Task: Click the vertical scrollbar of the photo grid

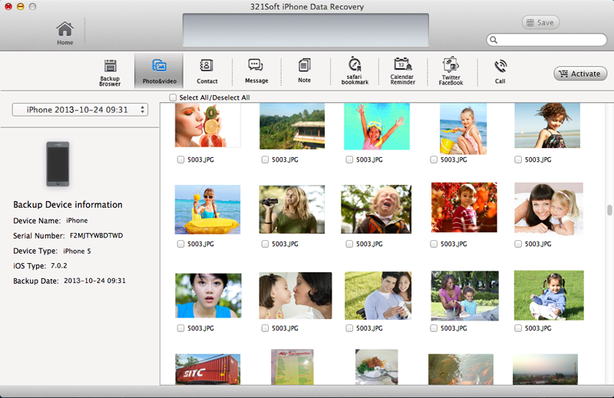Action: 609,211
